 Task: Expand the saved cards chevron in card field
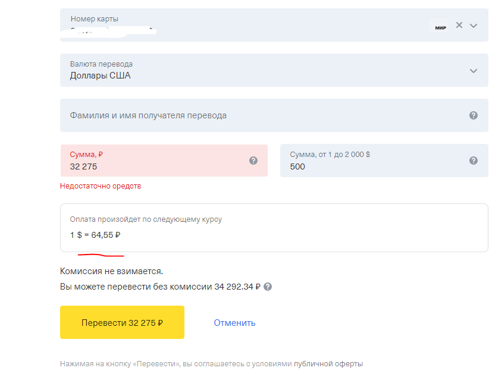[x=474, y=26]
